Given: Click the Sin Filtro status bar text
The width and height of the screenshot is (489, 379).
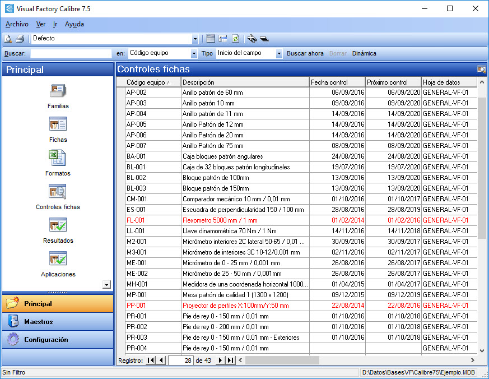Looking at the screenshot, I should pos(13,372).
